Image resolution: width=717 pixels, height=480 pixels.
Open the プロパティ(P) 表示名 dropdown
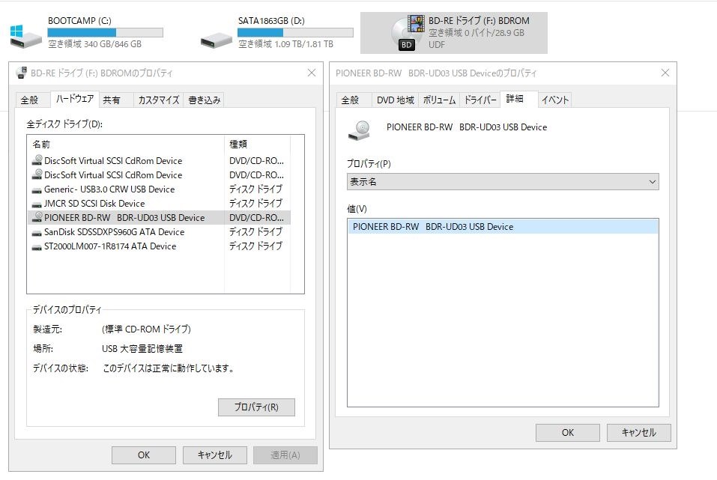[503, 182]
